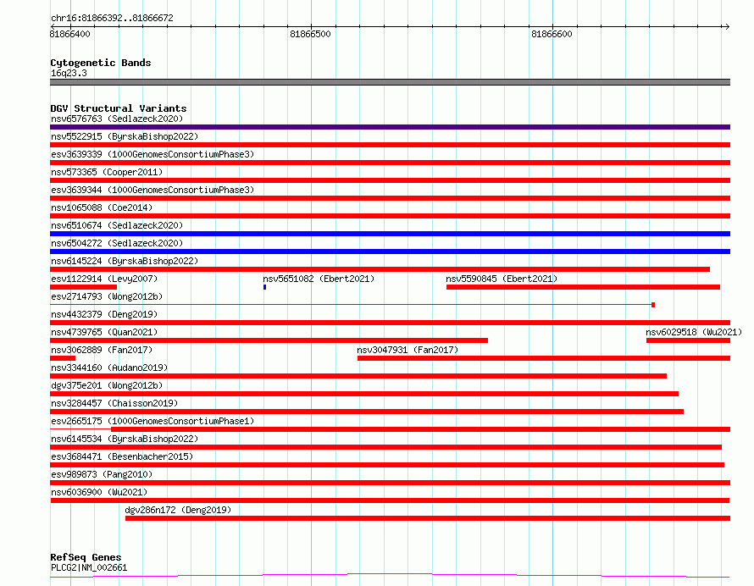Click esv3639344 (1000GenomesConsortiumPhase3) label

[x=152, y=190]
